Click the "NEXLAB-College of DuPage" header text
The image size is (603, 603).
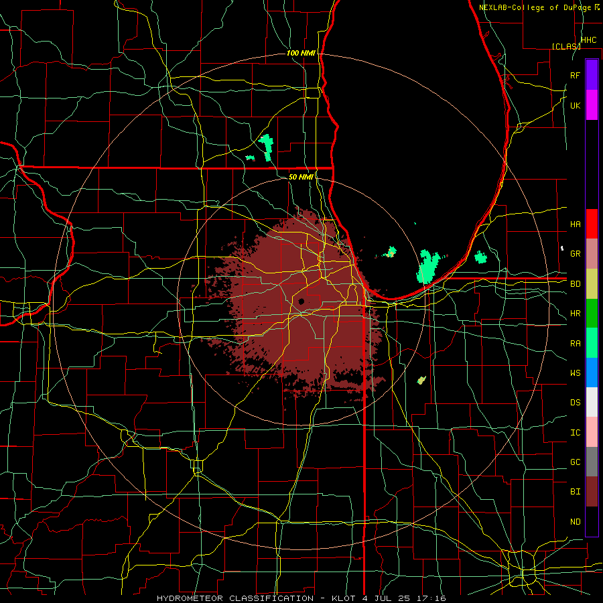[x=536, y=7]
